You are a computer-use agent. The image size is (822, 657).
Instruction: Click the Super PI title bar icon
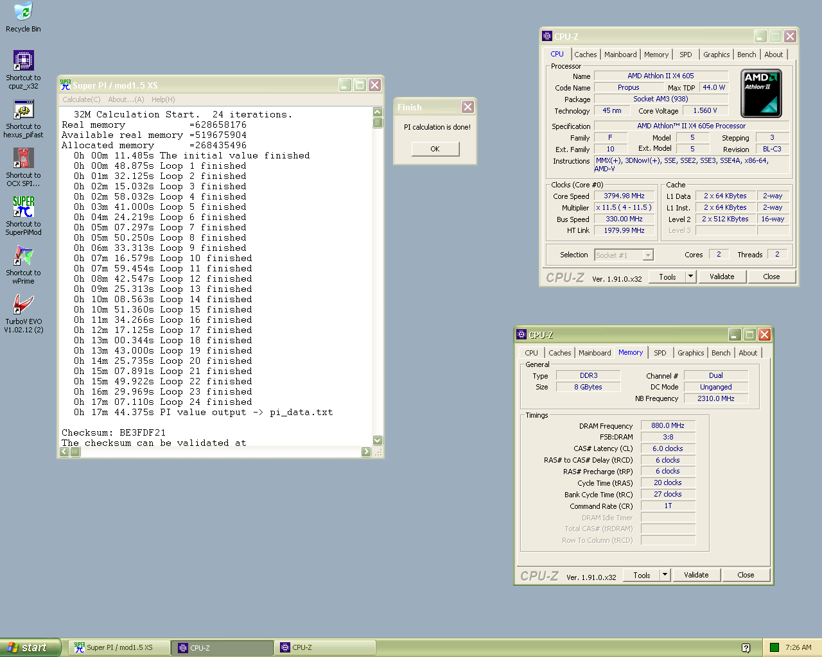(65, 84)
